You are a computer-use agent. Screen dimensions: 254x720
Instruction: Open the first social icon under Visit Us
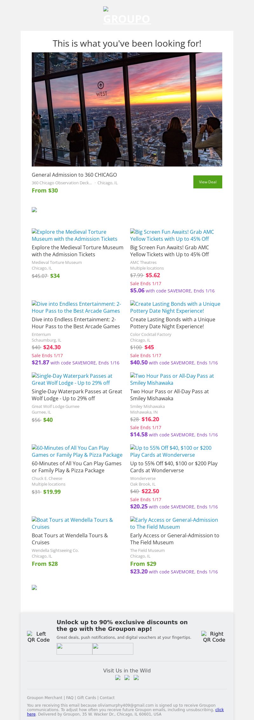pyautogui.click(x=118, y=677)
